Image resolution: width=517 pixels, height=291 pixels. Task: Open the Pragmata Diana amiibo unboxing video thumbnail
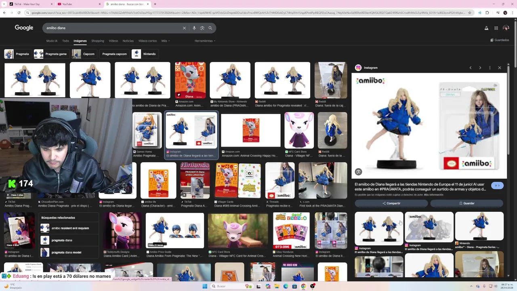tap(195, 180)
